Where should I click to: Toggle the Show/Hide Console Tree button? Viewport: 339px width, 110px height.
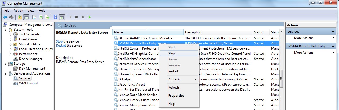click(x=26, y=17)
